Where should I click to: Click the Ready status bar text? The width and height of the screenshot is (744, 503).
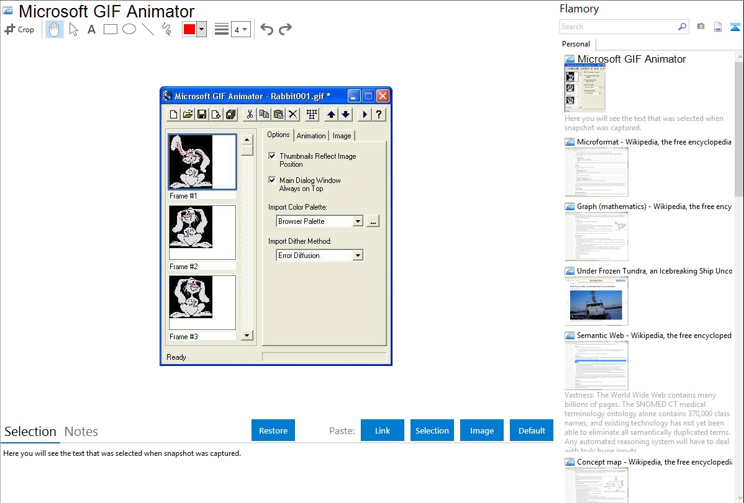point(176,357)
